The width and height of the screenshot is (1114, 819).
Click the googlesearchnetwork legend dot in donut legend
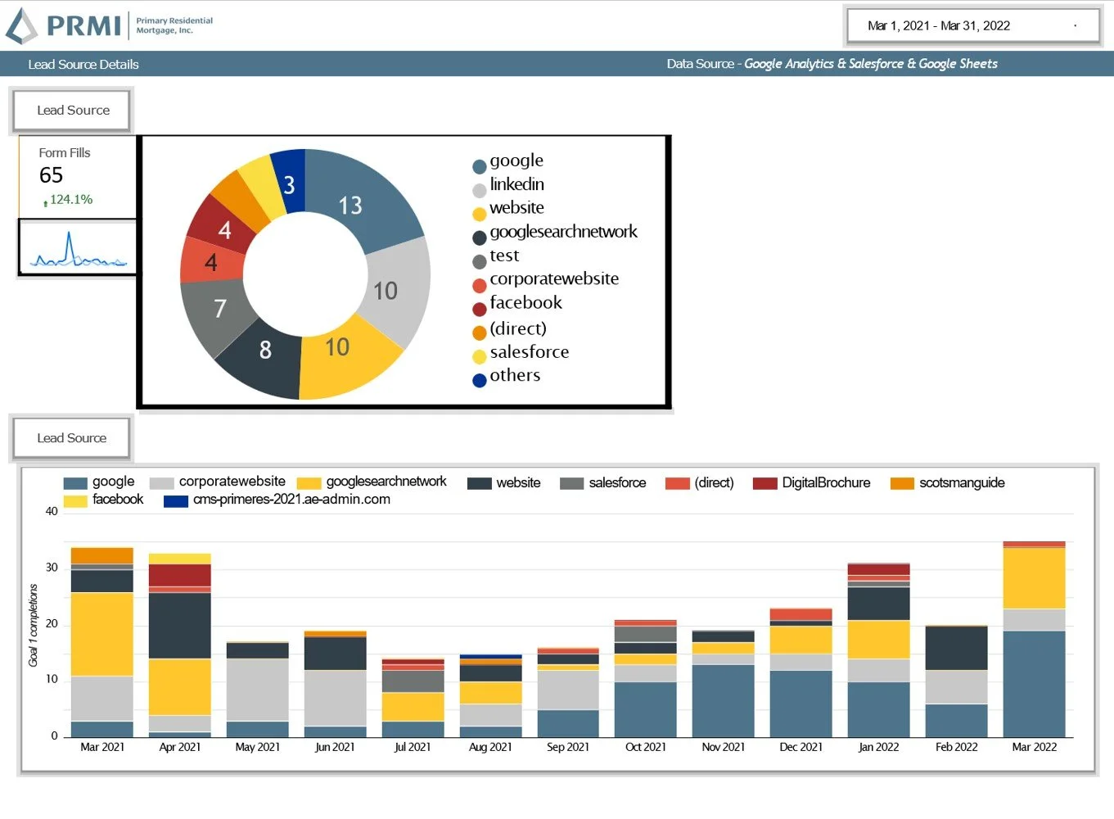click(x=480, y=238)
